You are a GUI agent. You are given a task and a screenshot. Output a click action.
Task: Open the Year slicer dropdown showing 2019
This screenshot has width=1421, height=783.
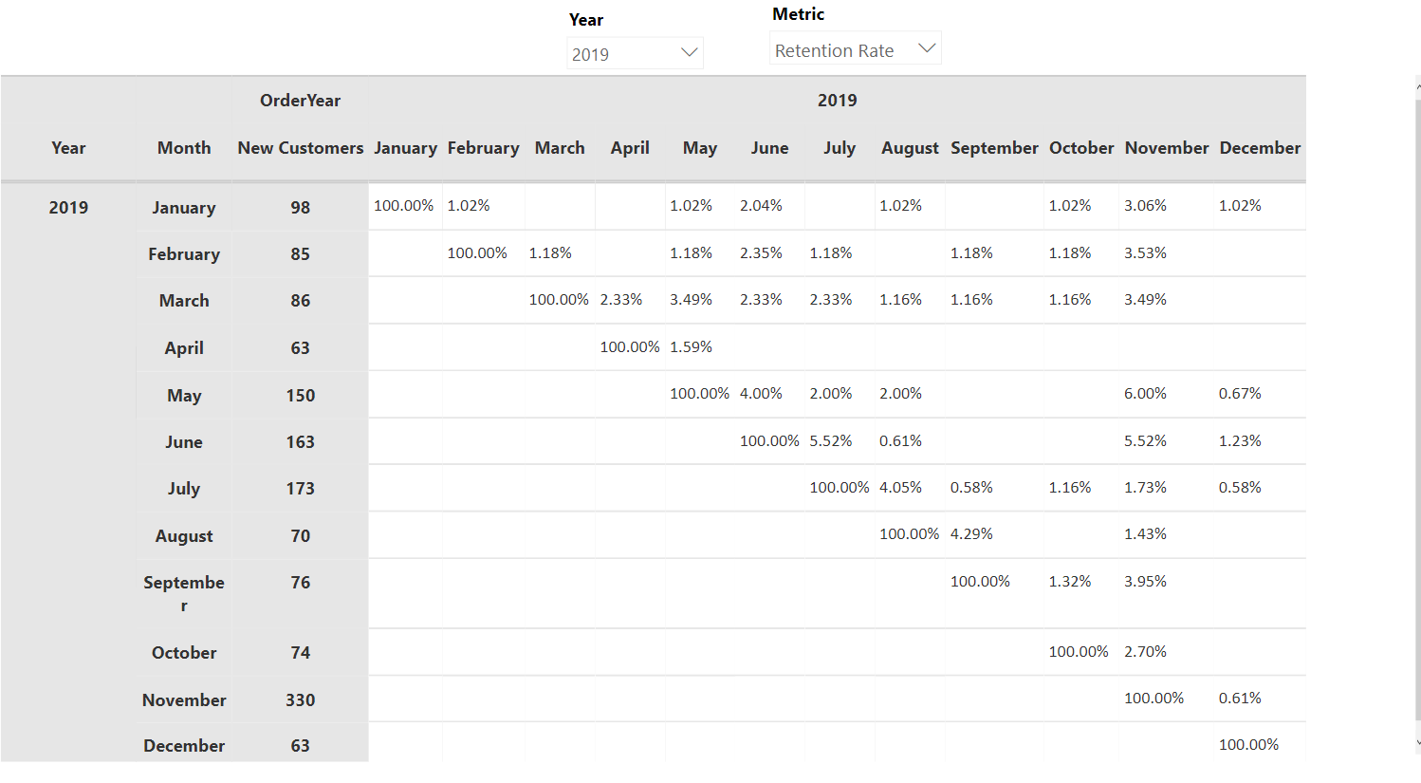tap(634, 54)
